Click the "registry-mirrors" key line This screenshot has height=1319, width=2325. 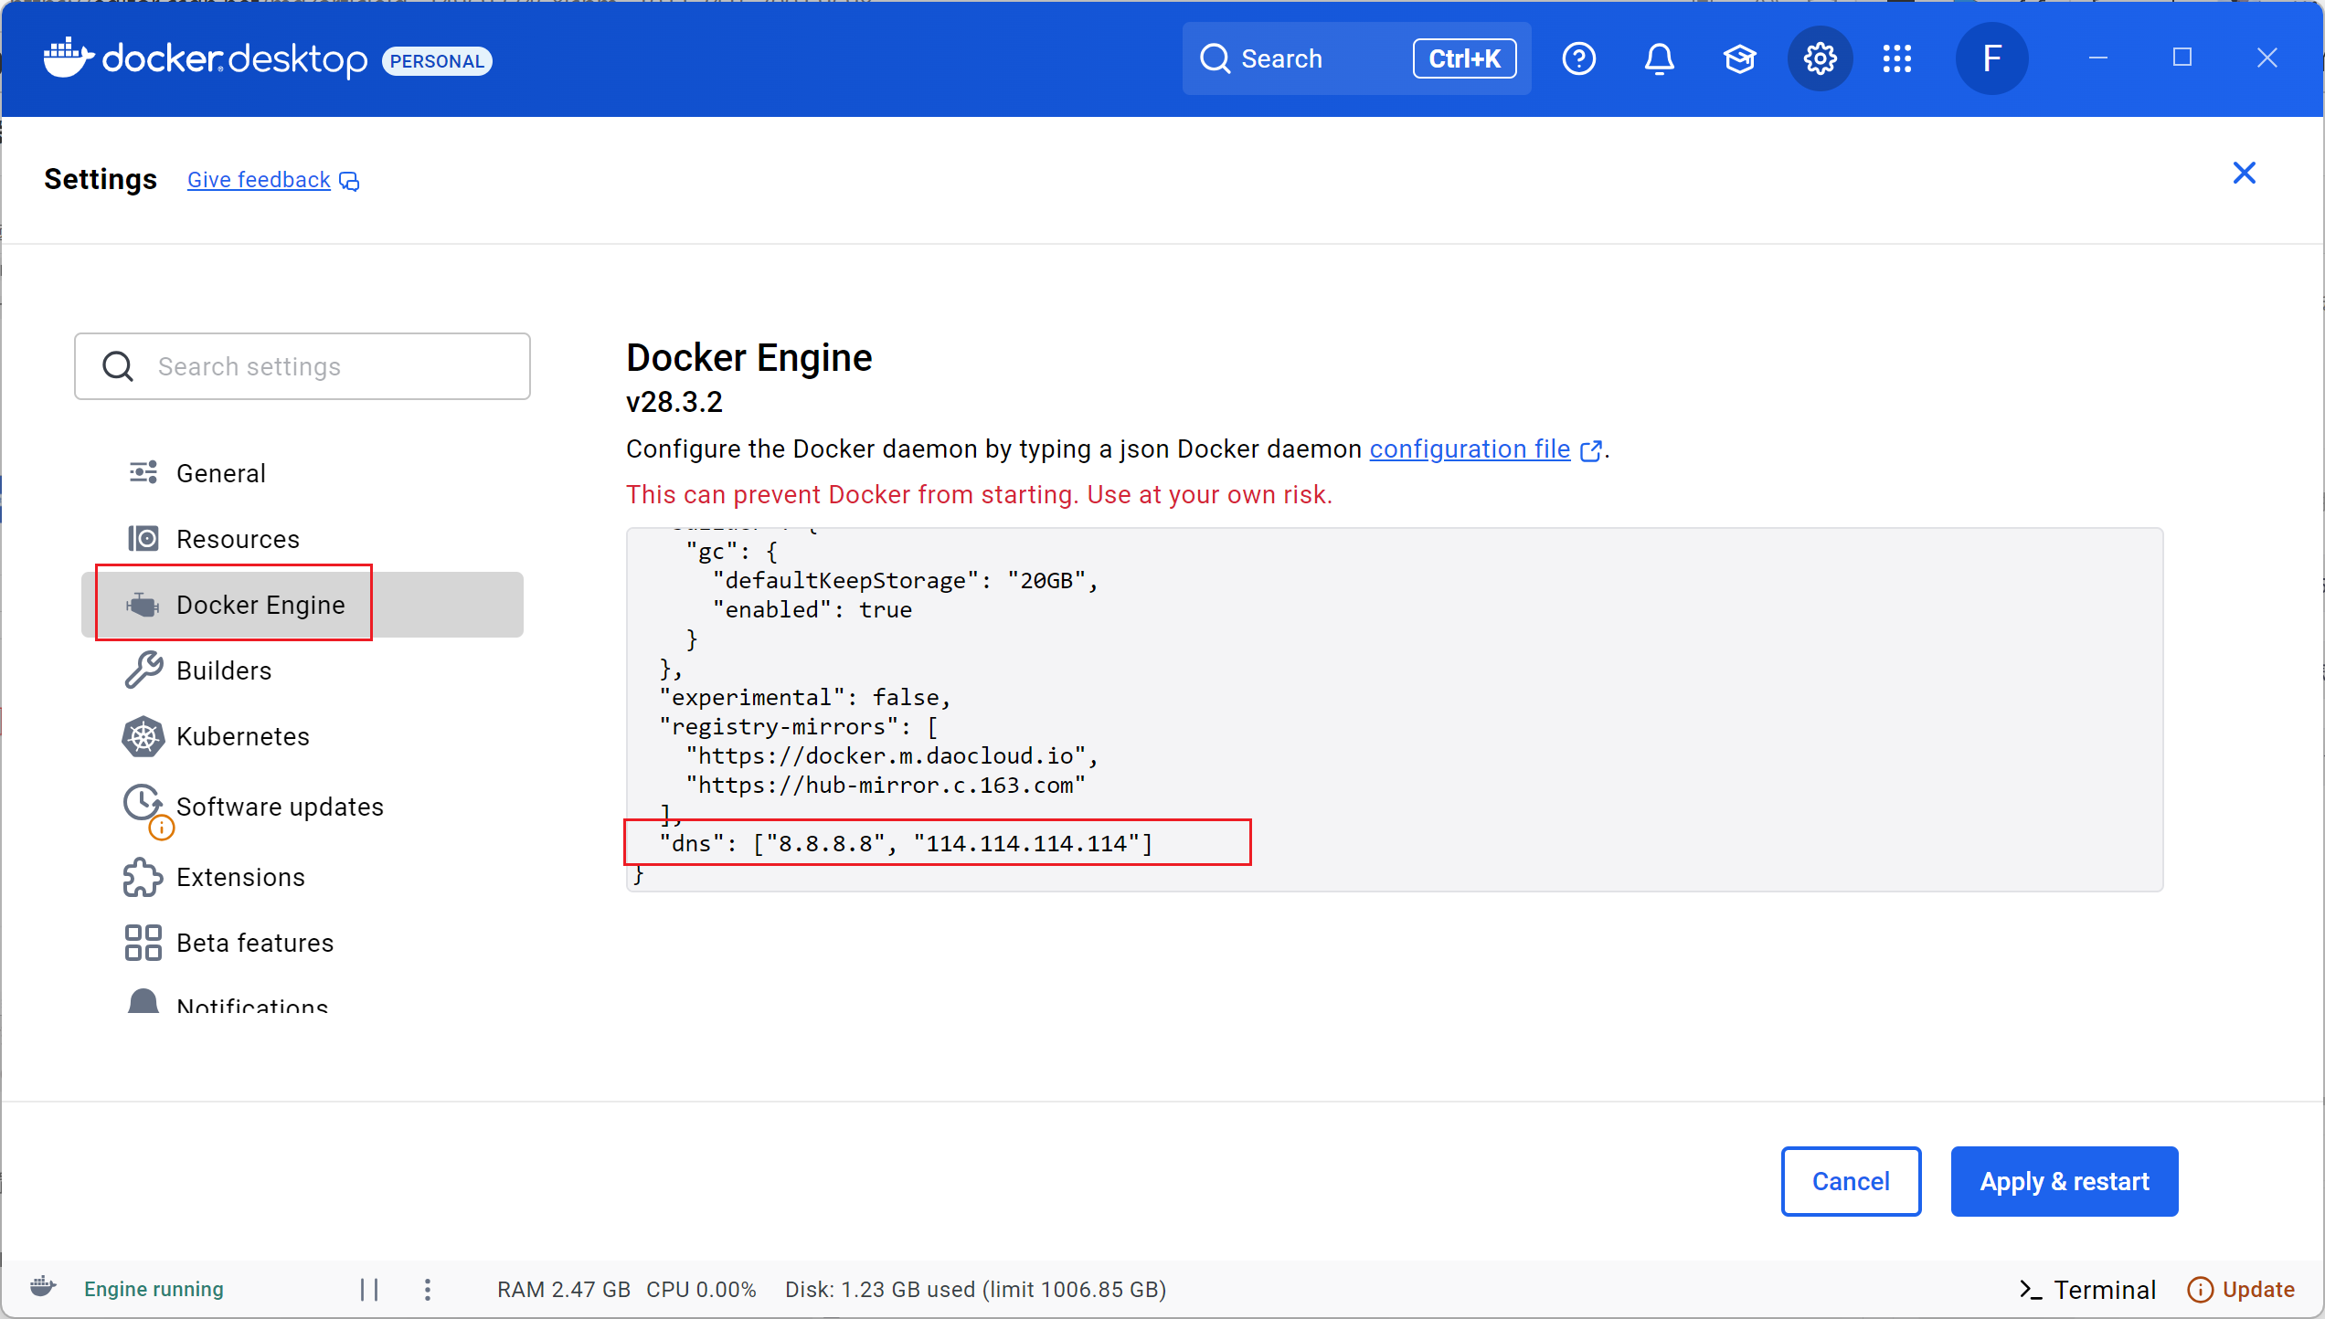(x=799, y=727)
